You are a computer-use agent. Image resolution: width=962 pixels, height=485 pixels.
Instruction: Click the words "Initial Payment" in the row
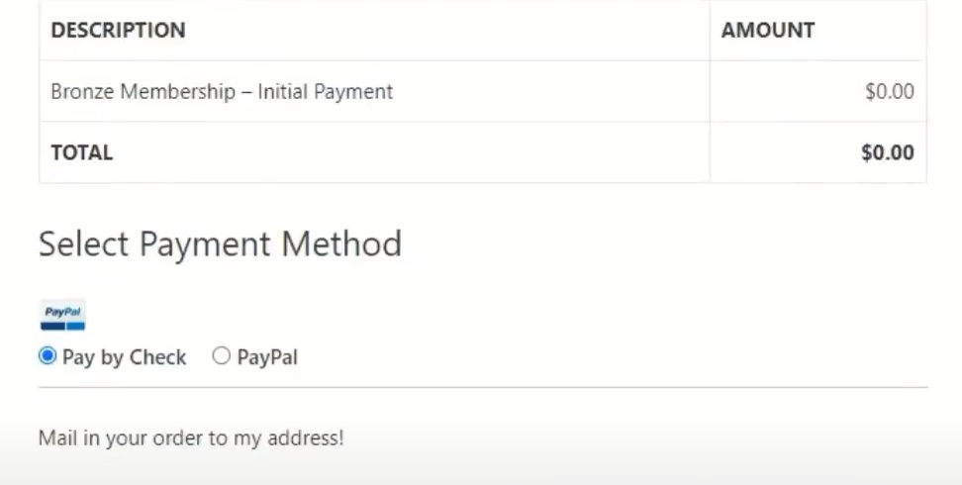pyautogui.click(x=326, y=92)
